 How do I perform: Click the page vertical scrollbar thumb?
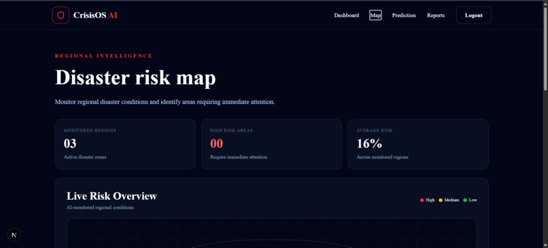pos(545,49)
